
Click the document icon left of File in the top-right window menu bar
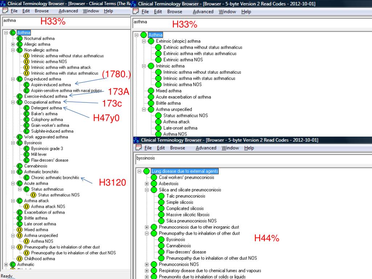tap(136, 11)
